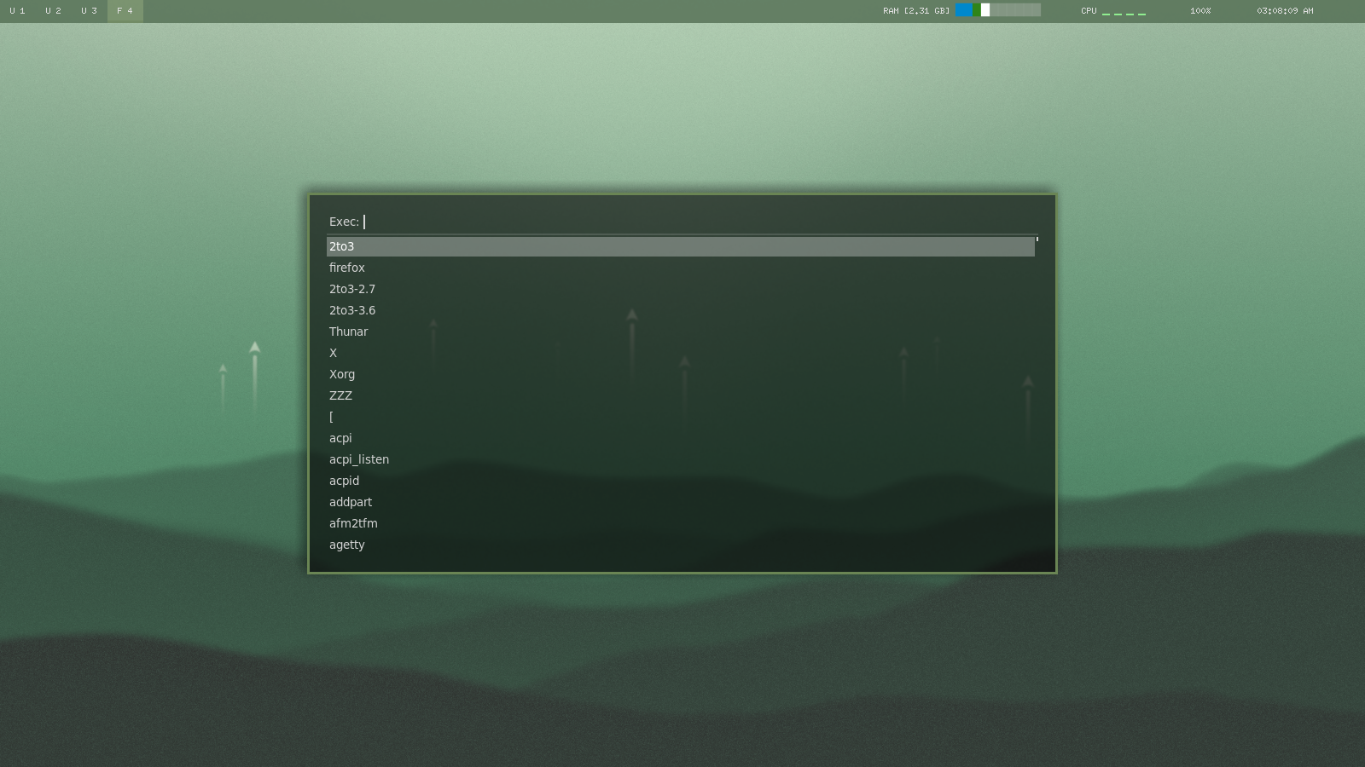Click the RAM [2.31 GB] label
This screenshot has height=767, width=1365.
click(916, 11)
